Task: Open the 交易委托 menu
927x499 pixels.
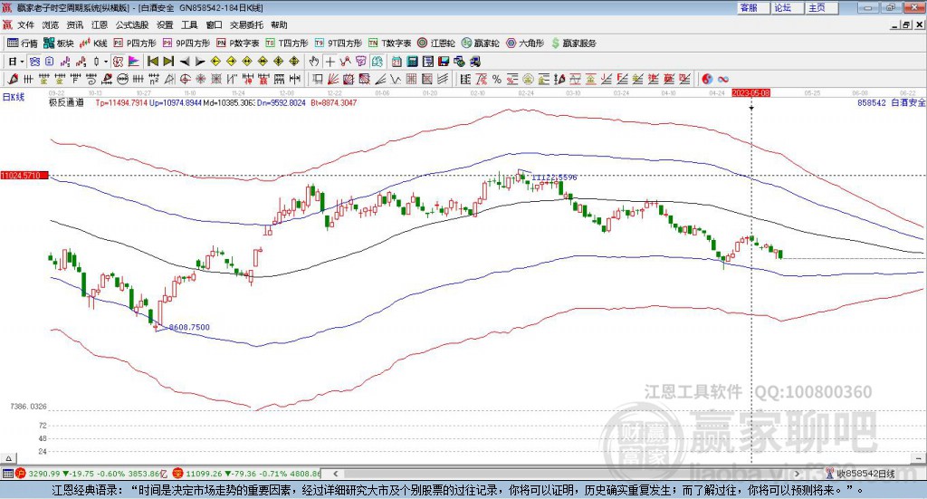Action: [246, 24]
